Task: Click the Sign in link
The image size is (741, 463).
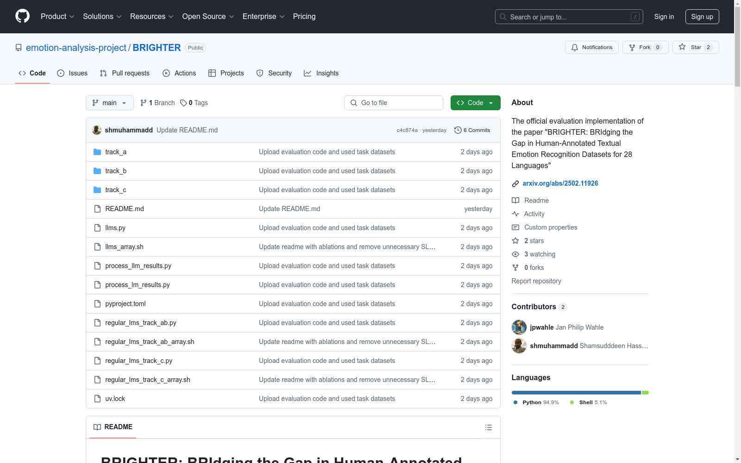Action: coord(664,17)
